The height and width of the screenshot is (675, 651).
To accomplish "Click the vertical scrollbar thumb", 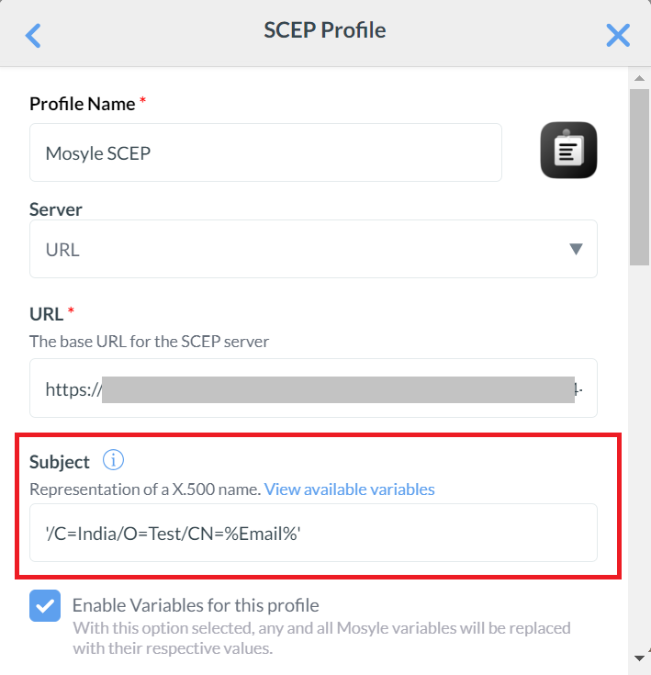I will (x=639, y=174).
